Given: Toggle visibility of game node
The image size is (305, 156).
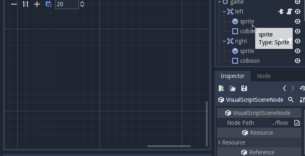Looking at the screenshot, I should click(x=298, y=2).
